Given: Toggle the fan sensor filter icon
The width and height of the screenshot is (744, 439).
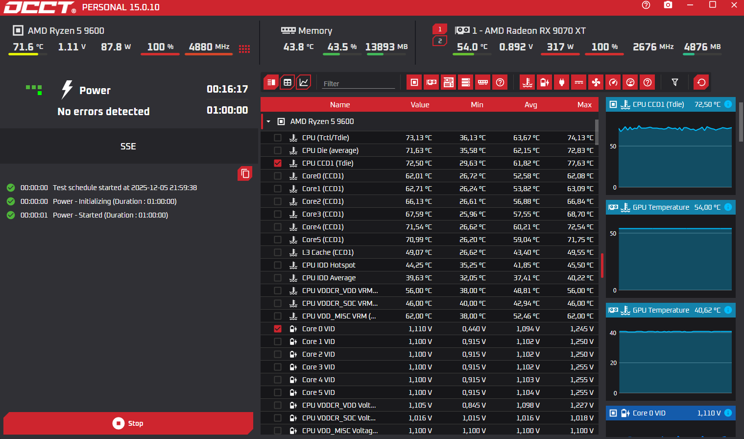Looking at the screenshot, I should [596, 82].
